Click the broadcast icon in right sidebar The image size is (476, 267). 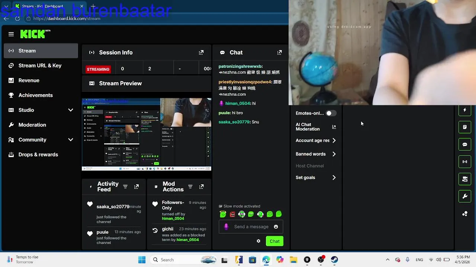pos(465,162)
